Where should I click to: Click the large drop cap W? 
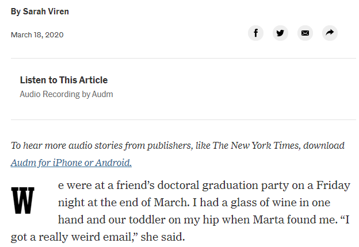tap(22, 200)
